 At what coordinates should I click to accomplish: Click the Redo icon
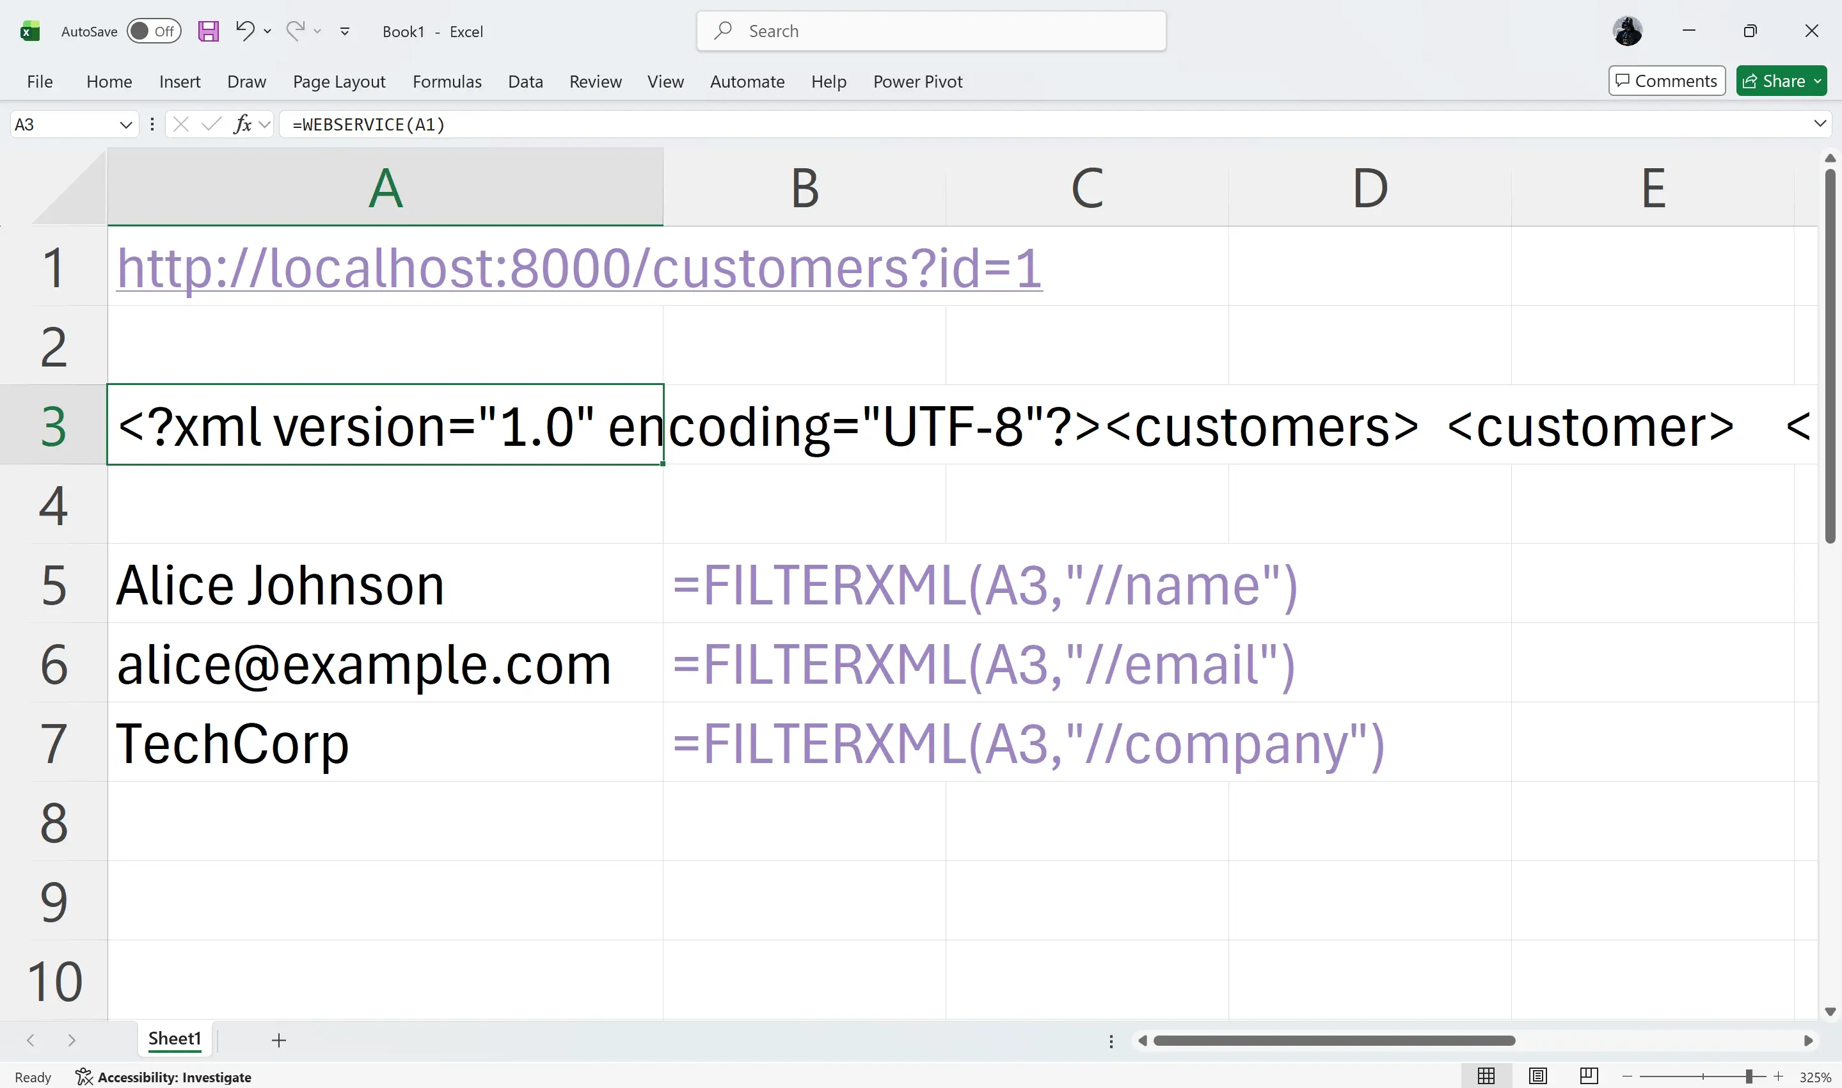click(x=295, y=31)
